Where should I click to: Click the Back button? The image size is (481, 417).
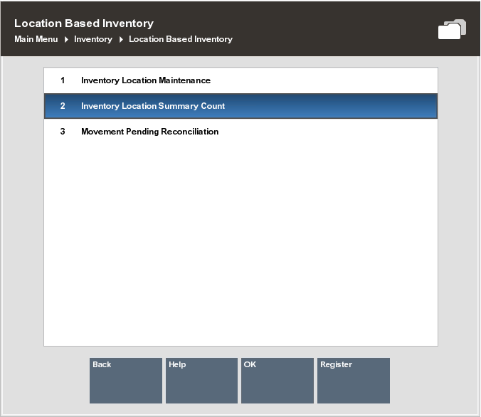coord(126,381)
